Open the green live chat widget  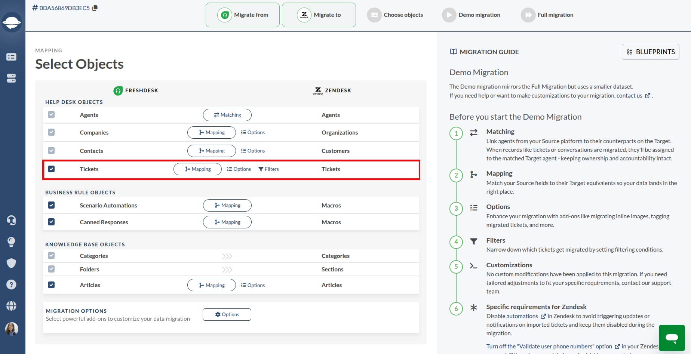pyautogui.click(x=672, y=338)
